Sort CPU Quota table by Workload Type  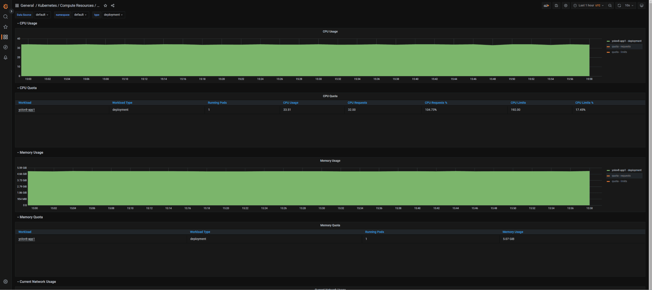click(x=122, y=103)
